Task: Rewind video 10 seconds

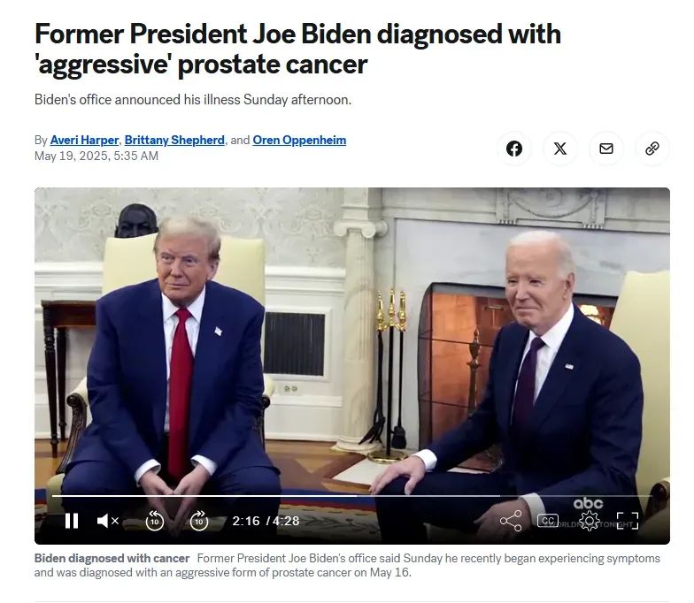Action: (154, 520)
